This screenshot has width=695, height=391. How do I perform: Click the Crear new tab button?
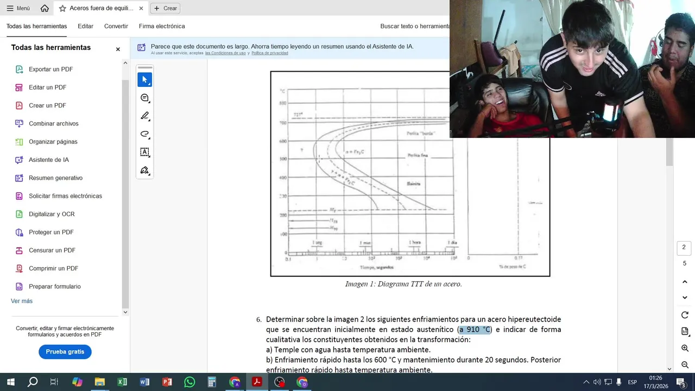pyautogui.click(x=165, y=8)
